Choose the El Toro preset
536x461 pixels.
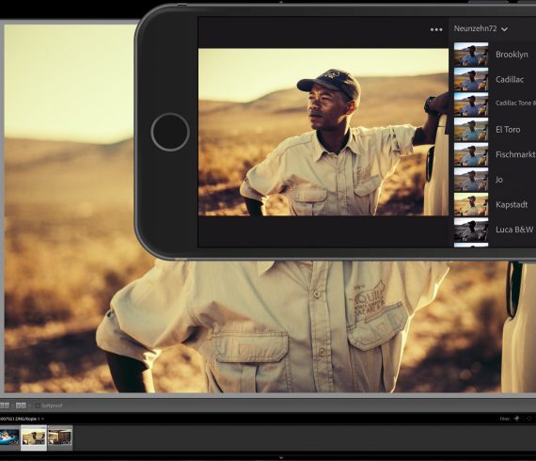click(494, 129)
